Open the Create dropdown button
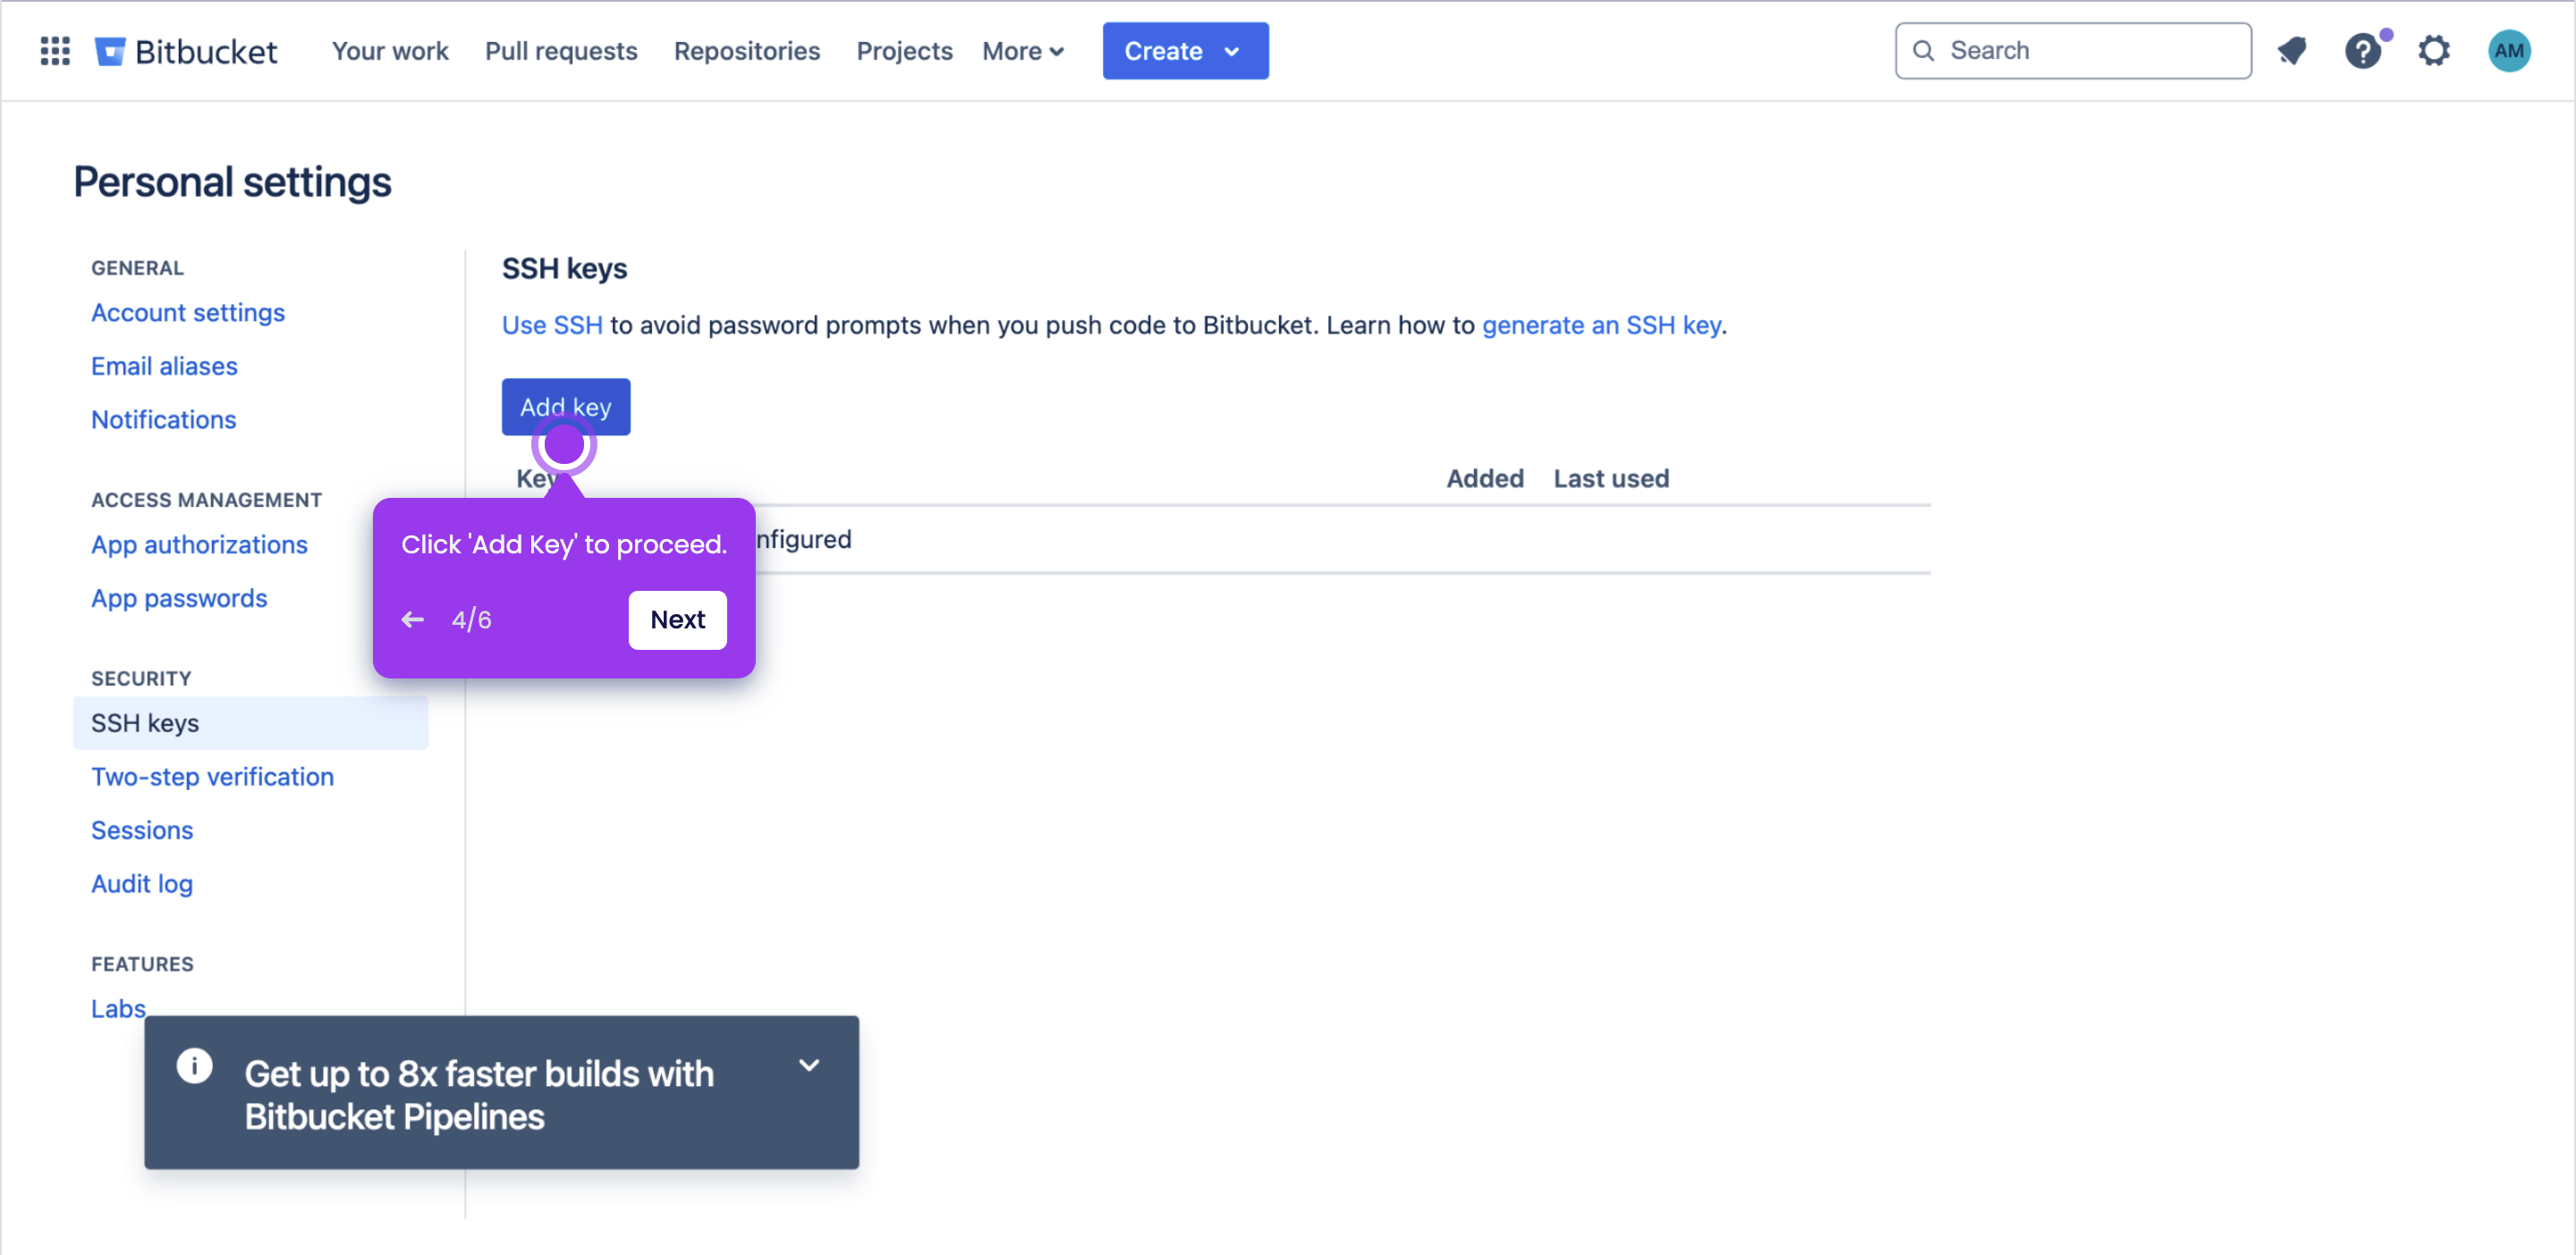The image size is (2576, 1255). click(x=1185, y=51)
